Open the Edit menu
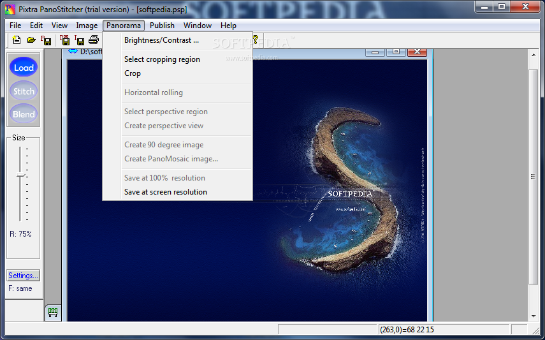The image size is (545, 340). 36,26
